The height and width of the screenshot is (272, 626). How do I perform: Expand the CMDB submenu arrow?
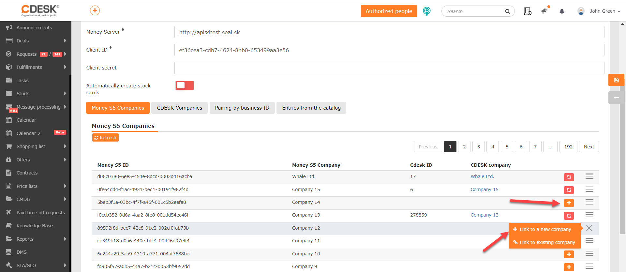click(65, 199)
